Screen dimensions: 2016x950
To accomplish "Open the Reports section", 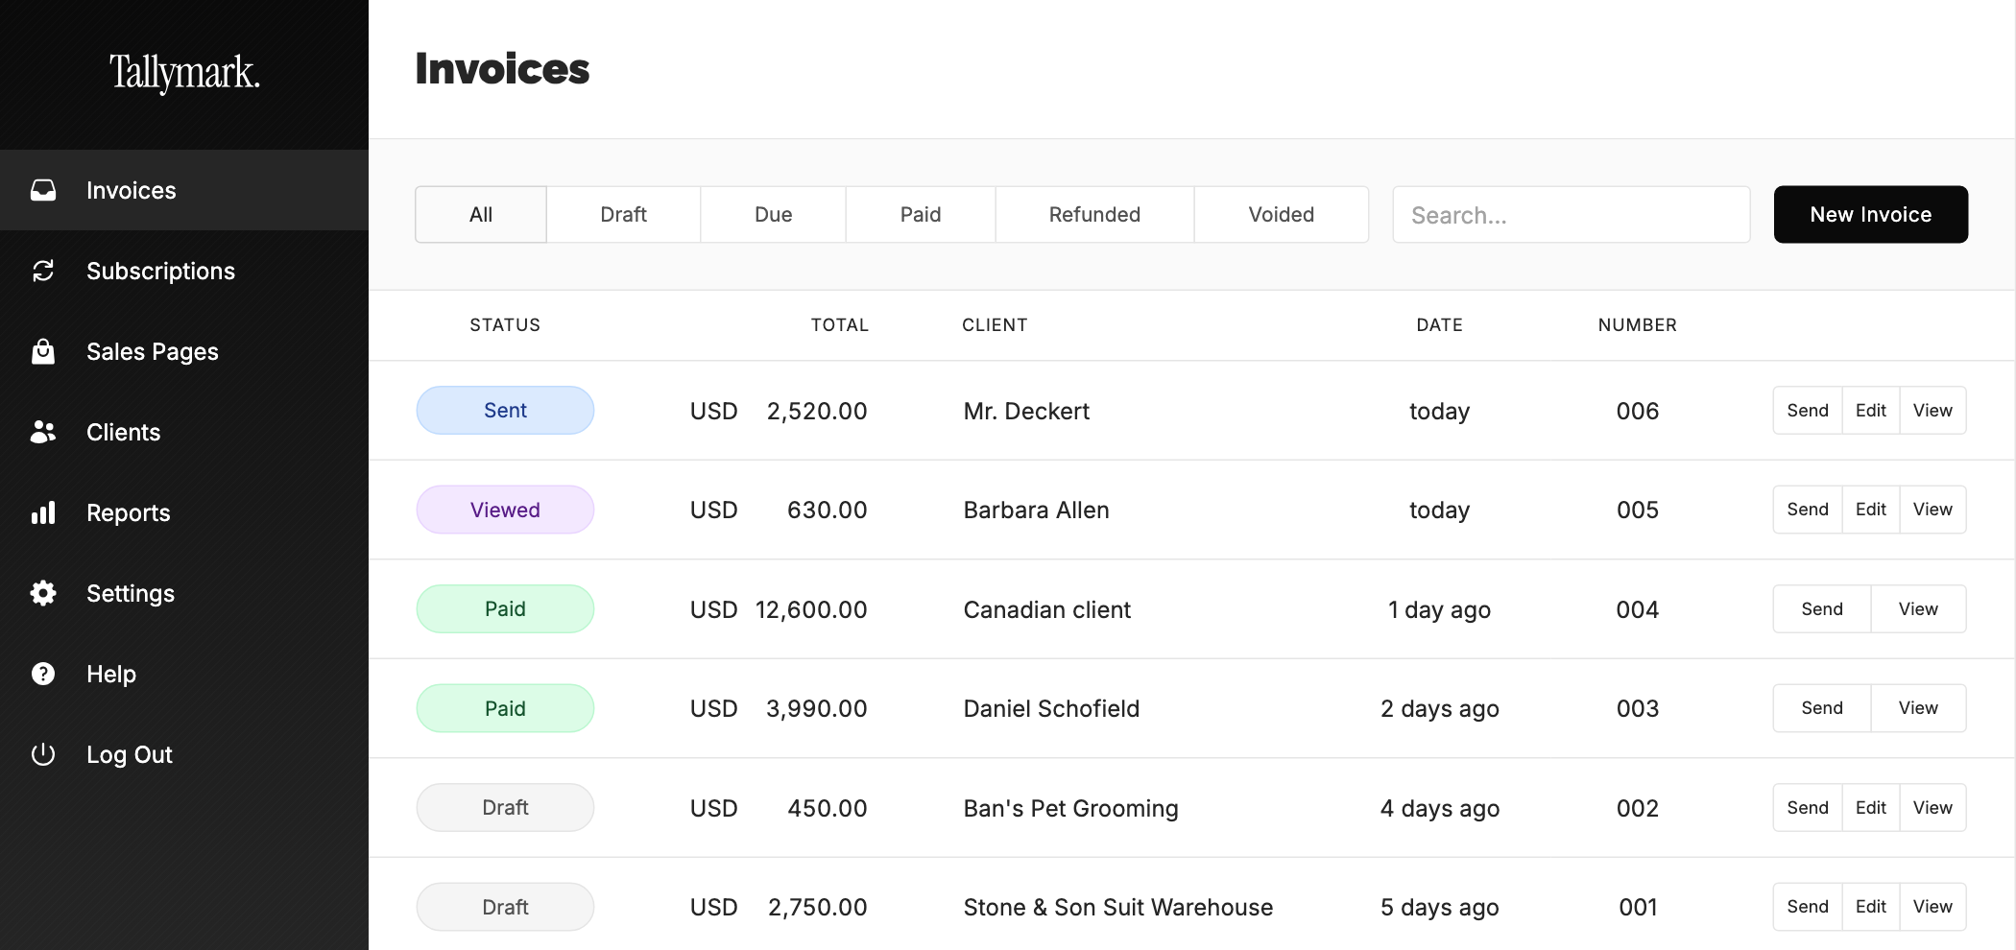I will 184,512.
